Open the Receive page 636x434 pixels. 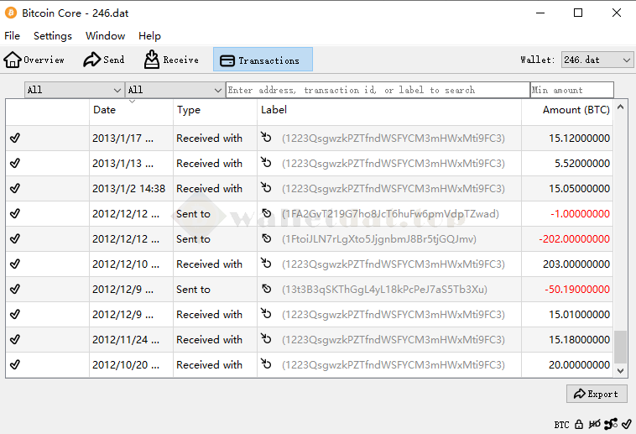point(171,60)
